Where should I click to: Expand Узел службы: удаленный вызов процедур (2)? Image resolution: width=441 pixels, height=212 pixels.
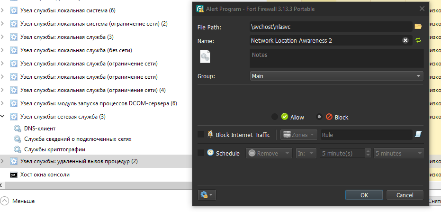click(x=2, y=161)
